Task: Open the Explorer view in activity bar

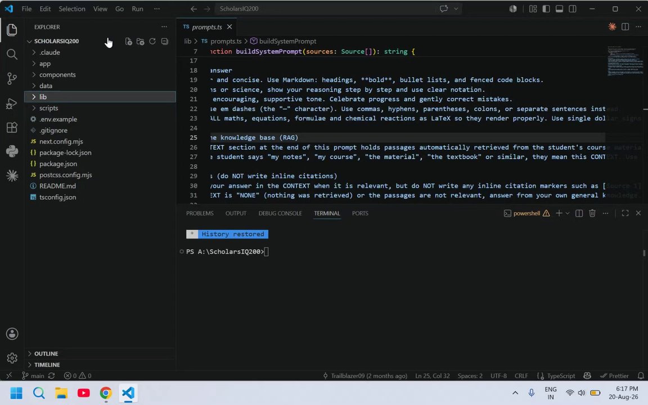Action: [12, 30]
